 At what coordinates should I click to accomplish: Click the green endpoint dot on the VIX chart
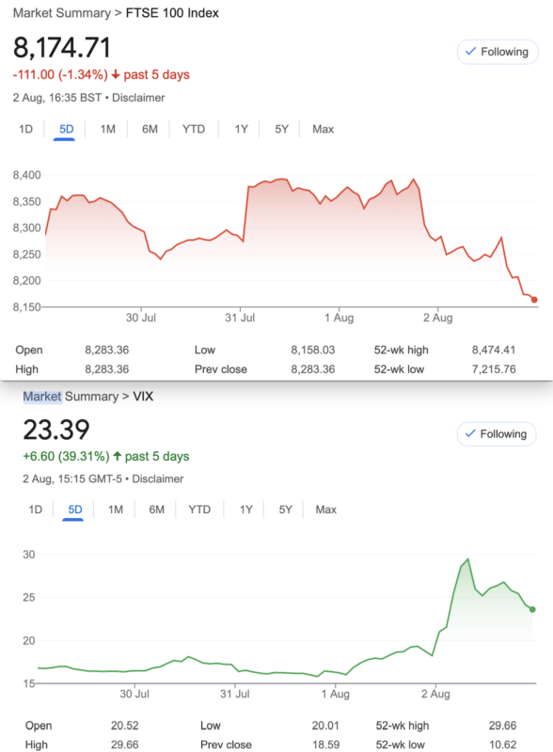click(532, 609)
